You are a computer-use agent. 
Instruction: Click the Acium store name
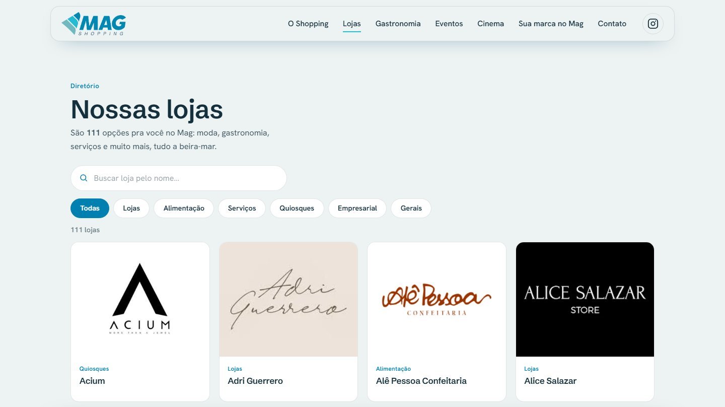(x=92, y=381)
